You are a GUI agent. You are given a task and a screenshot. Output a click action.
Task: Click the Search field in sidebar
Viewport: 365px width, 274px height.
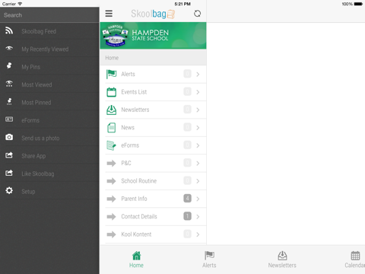pos(49,15)
